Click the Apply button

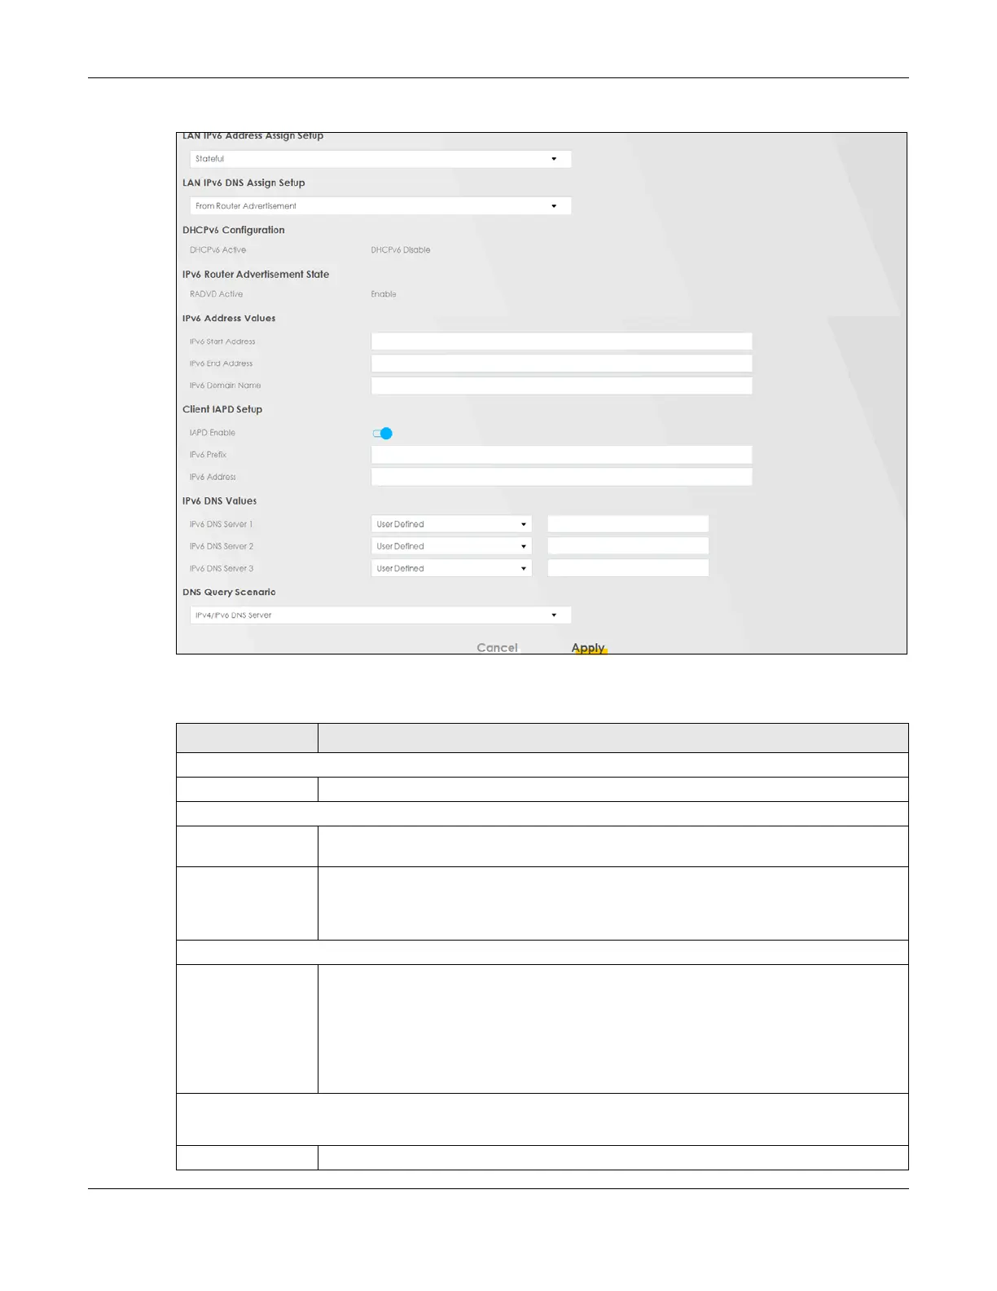588,648
